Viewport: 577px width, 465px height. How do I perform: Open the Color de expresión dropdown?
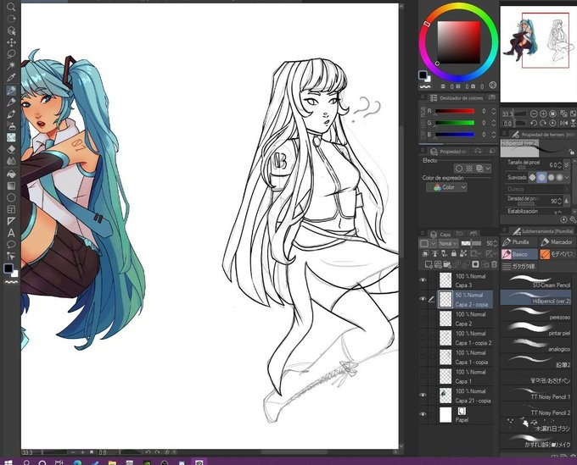(x=446, y=187)
